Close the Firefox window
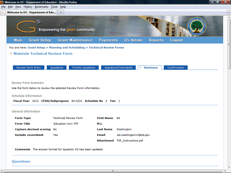 pos(226,2)
